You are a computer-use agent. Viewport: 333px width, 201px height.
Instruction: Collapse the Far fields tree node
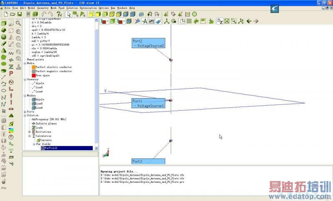pyautogui.click(x=34, y=144)
